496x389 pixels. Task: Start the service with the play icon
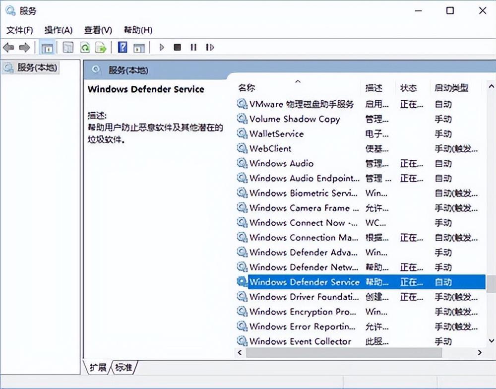tap(162, 47)
